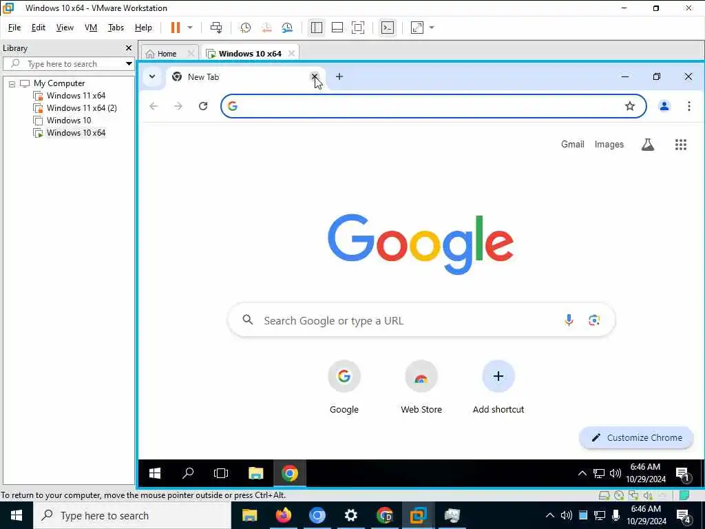Bookmark this tab with the star icon
Image resolution: width=705 pixels, height=529 pixels.
point(630,106)
